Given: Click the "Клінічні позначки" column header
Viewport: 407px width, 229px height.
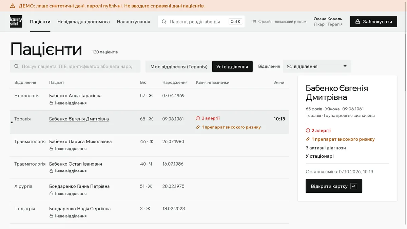Looking at the screenshot, I should 213,82.
